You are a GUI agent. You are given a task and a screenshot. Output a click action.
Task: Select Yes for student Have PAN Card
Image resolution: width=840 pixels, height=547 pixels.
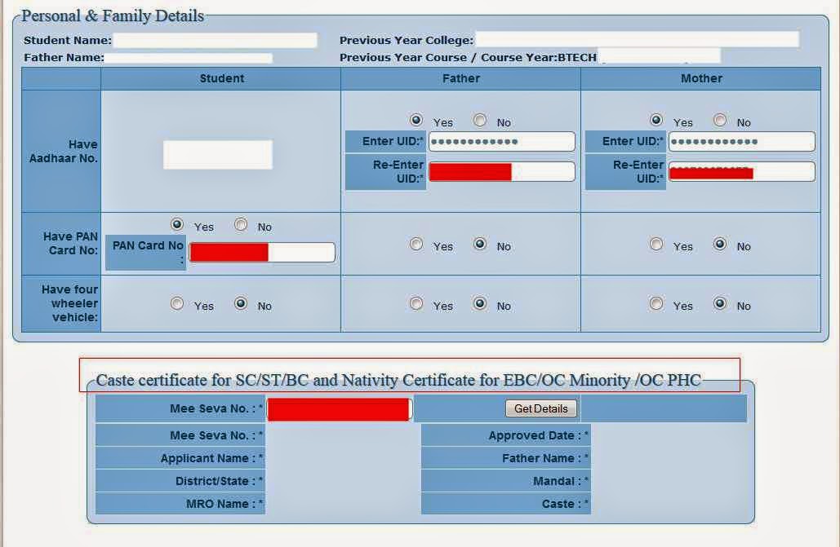176,226
